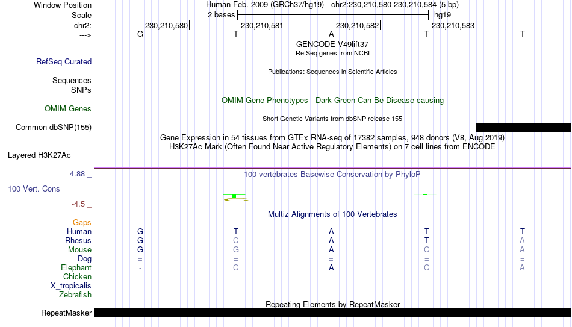Image resolution: width=572 pixels, height=327 pixels.
Task: Click the 'RefSeq genes from NCBI' title
Action: click(x=332, y=53)
